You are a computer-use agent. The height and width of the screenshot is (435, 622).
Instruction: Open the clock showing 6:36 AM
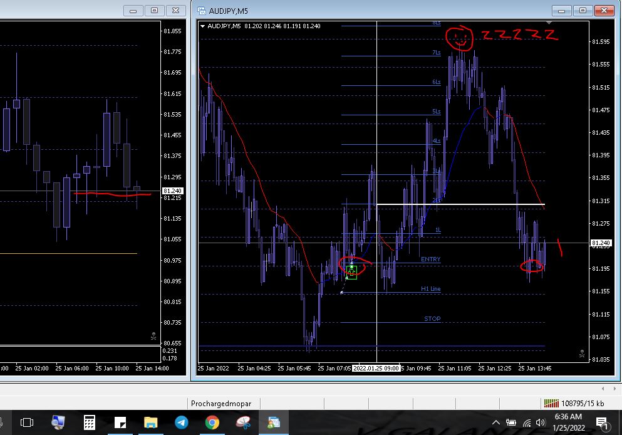[x=568, y=417]
